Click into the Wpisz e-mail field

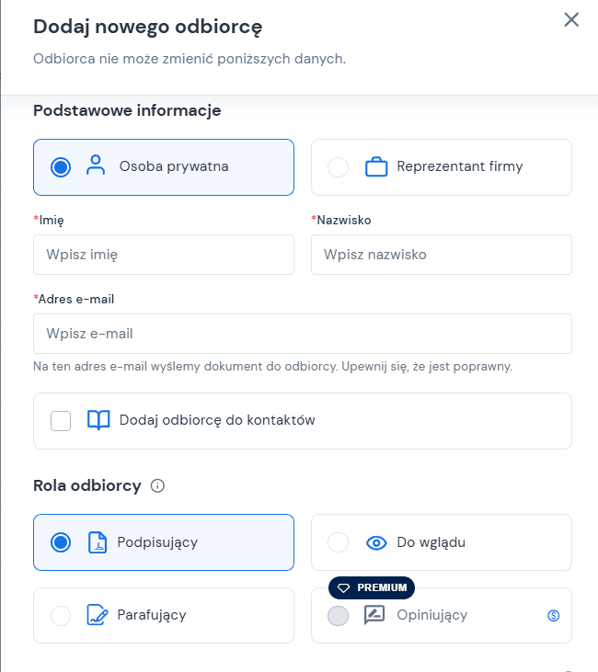pos(303,334)
